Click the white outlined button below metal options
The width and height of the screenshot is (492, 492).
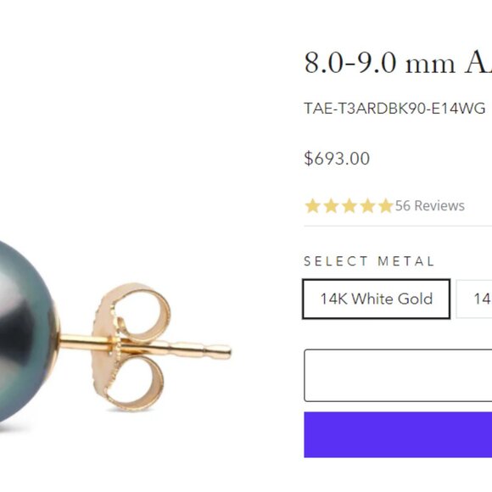398,375
